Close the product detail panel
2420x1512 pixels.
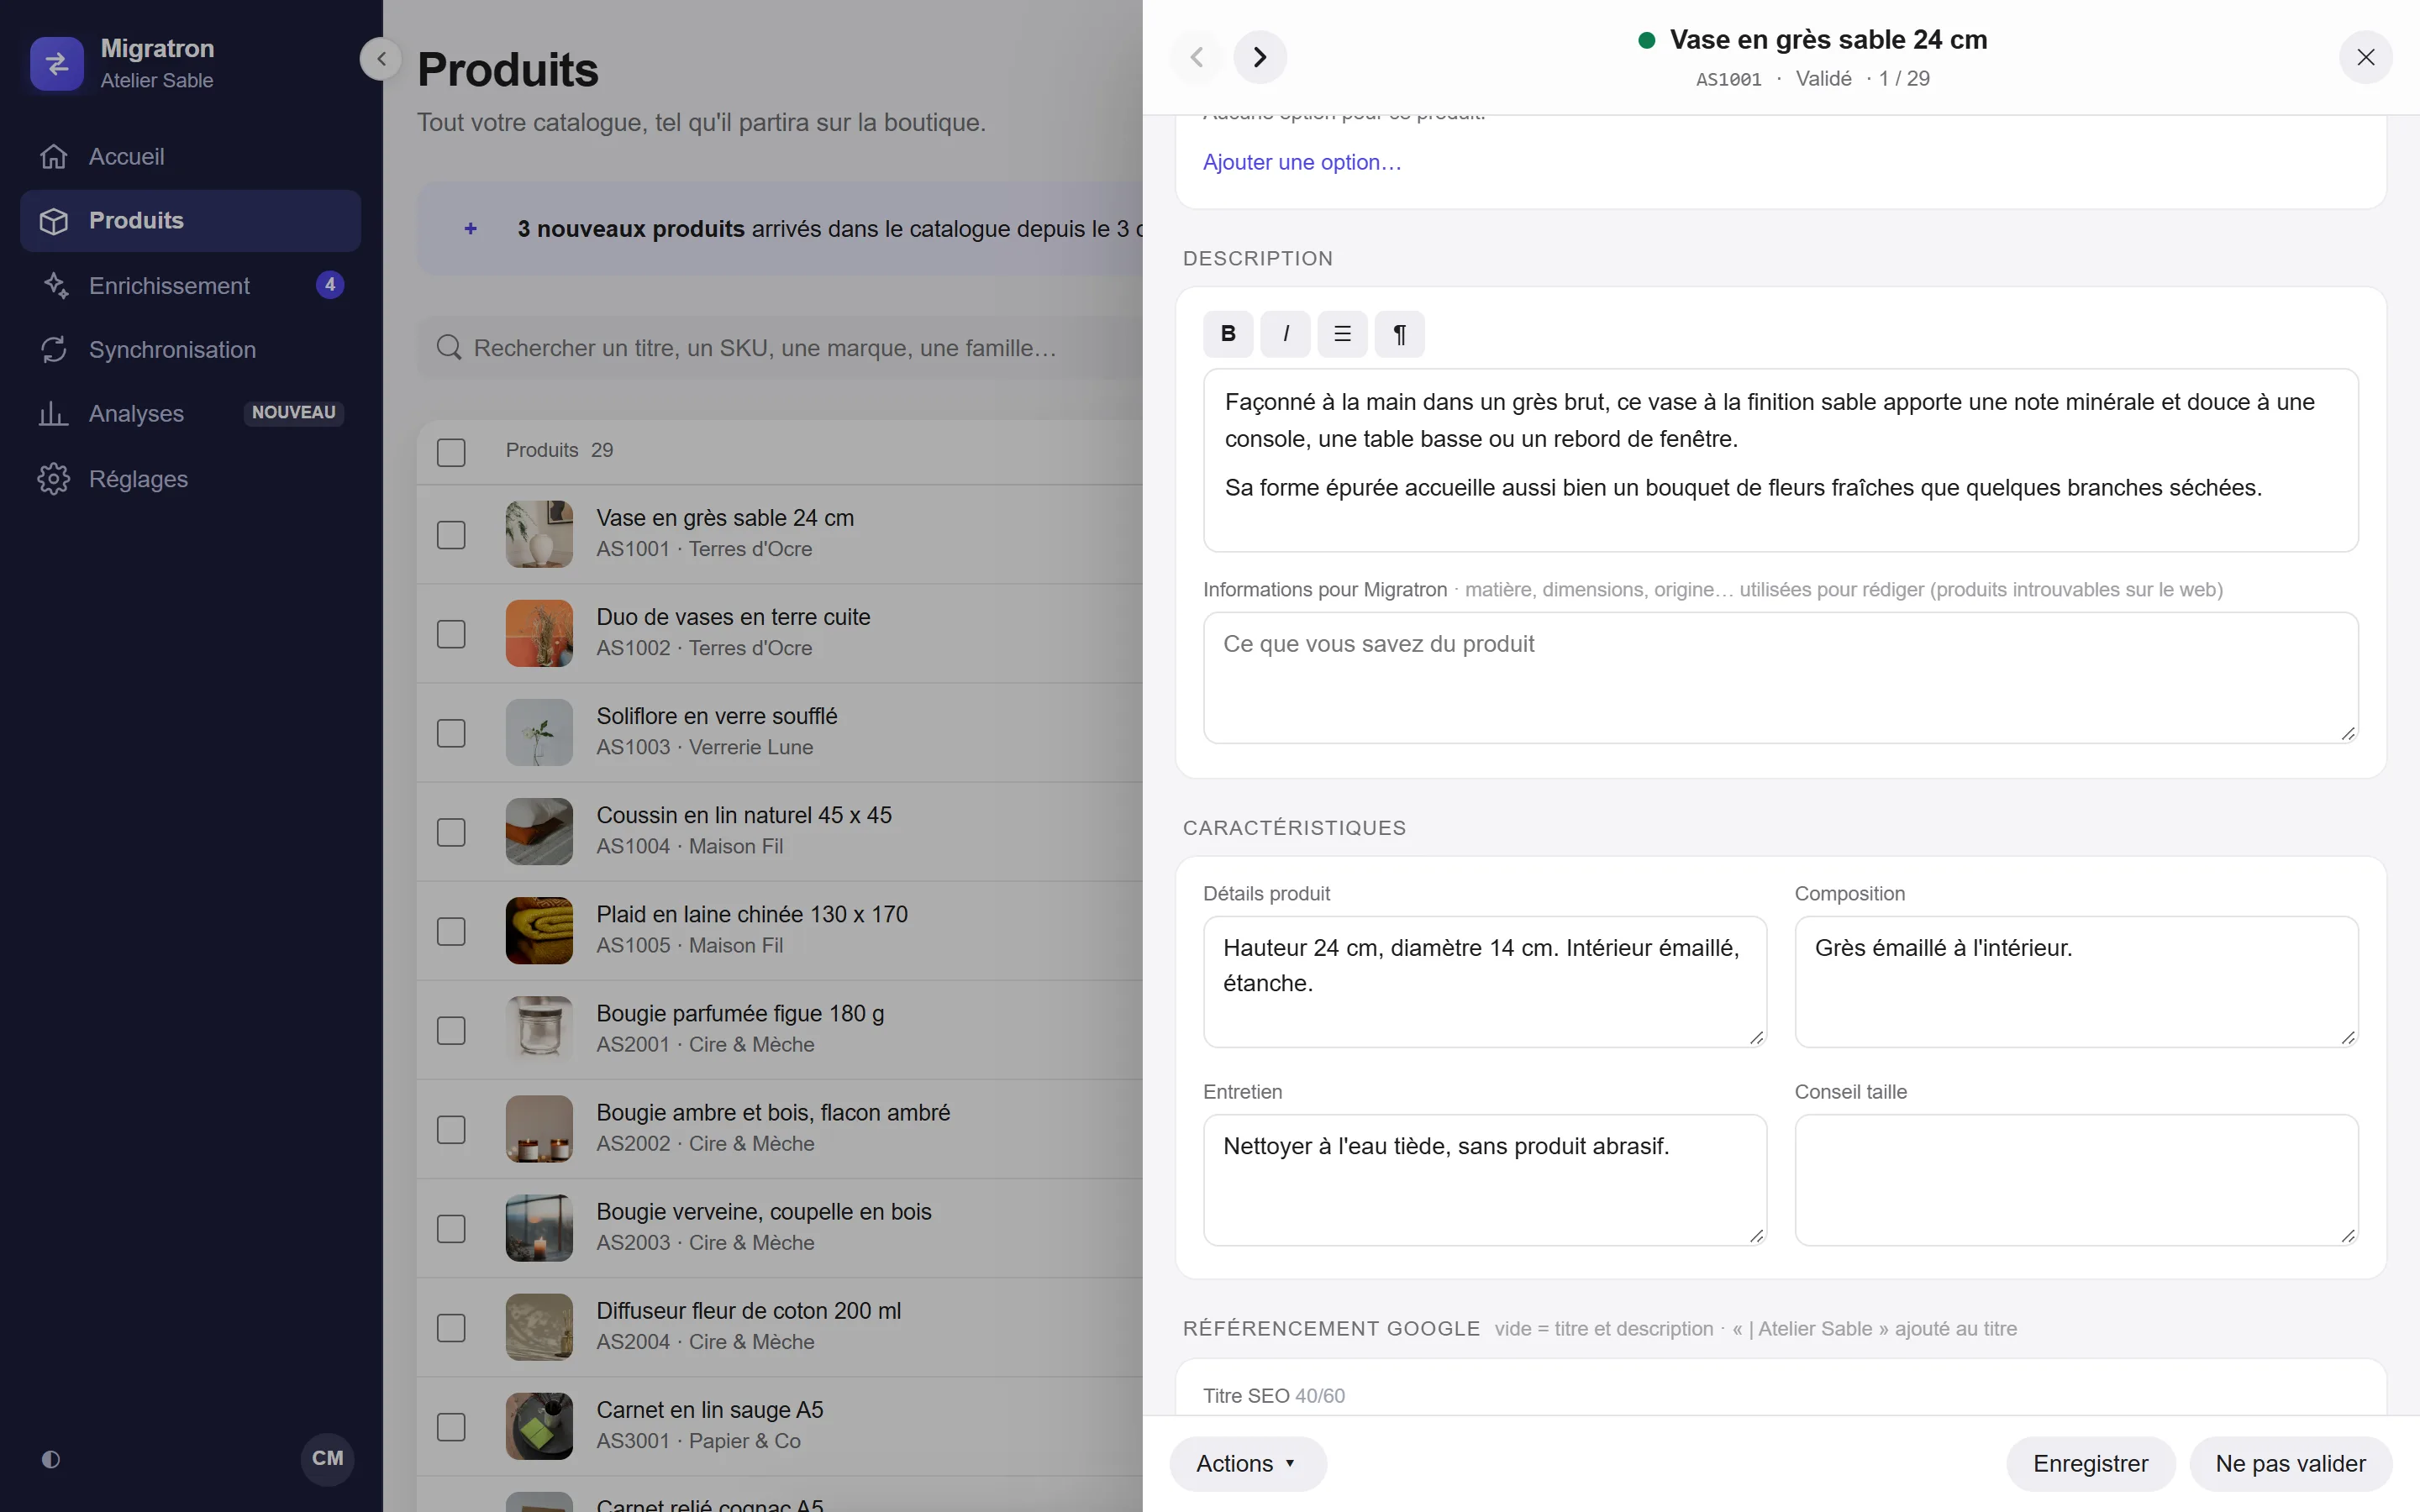tap(2365, 57)
